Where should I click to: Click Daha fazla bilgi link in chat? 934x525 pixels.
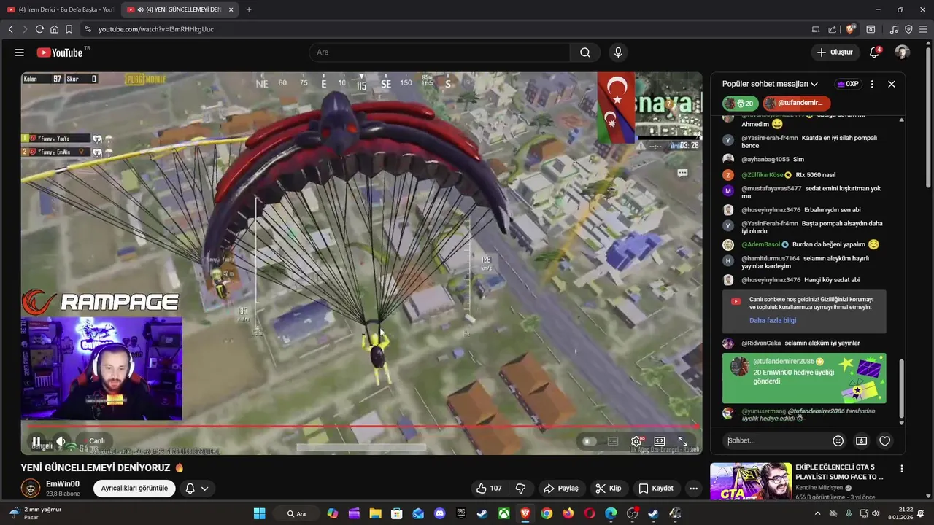click(x=773, y=320)
